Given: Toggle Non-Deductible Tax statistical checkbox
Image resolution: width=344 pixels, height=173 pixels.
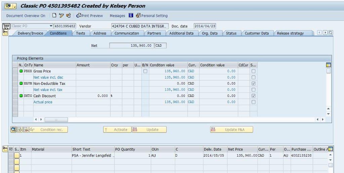Looking at the screenshot, I should tap(253, 83).
